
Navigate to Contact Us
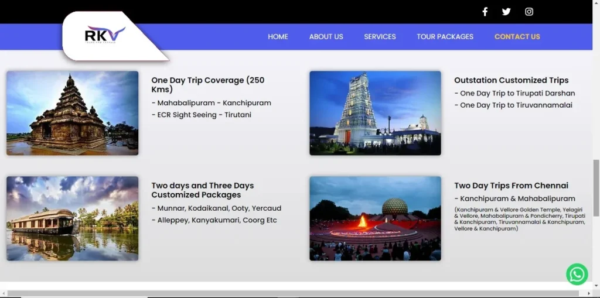517,36
